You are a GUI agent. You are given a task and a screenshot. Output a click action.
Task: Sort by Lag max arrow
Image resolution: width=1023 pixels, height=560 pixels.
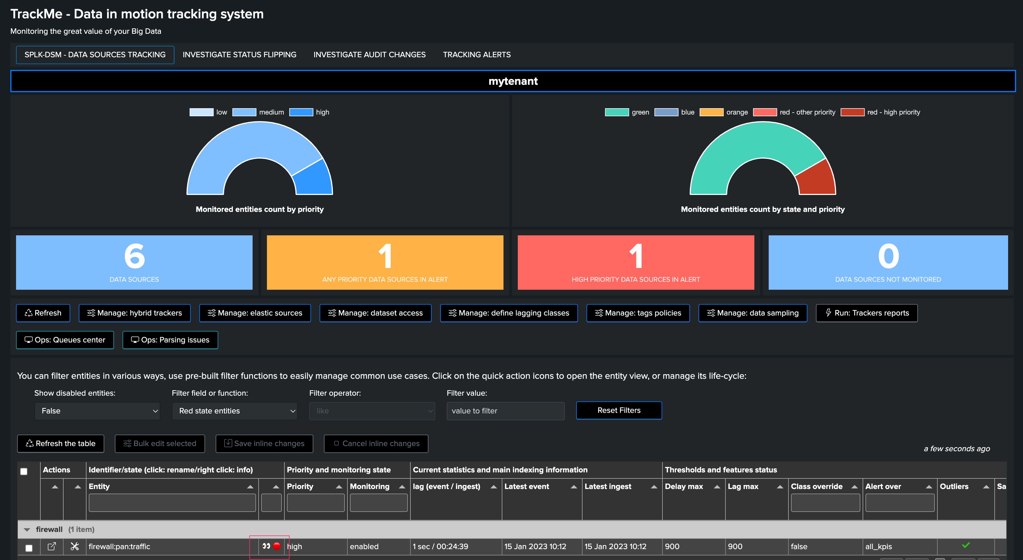coord(780,487)
